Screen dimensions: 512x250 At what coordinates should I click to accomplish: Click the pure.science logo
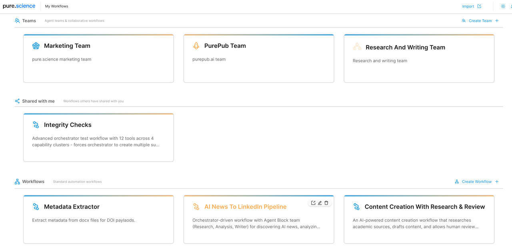[19, 6]
